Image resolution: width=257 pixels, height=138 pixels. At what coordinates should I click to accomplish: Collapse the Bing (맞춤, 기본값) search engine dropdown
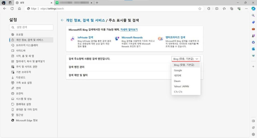tap(186, 59)
